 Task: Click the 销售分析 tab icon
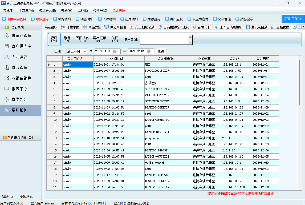click(x=194, y=27)
